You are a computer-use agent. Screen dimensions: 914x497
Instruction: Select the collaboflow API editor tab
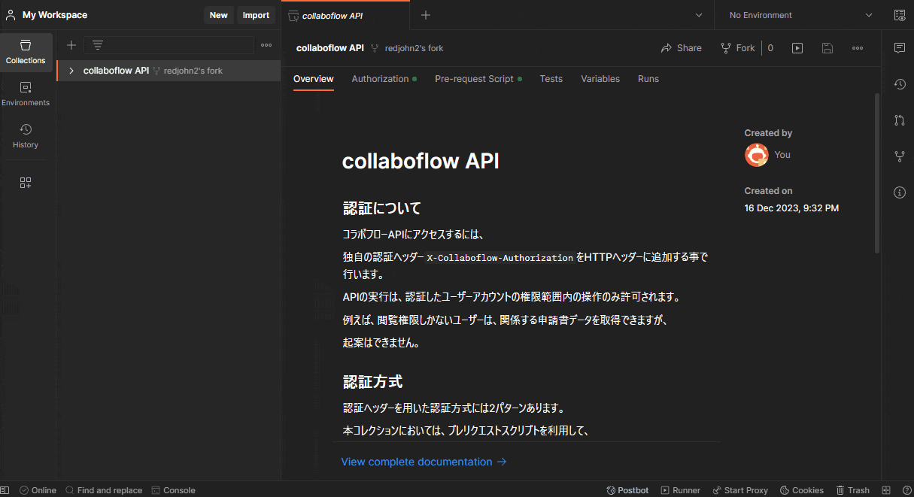(x=346, y=15)
